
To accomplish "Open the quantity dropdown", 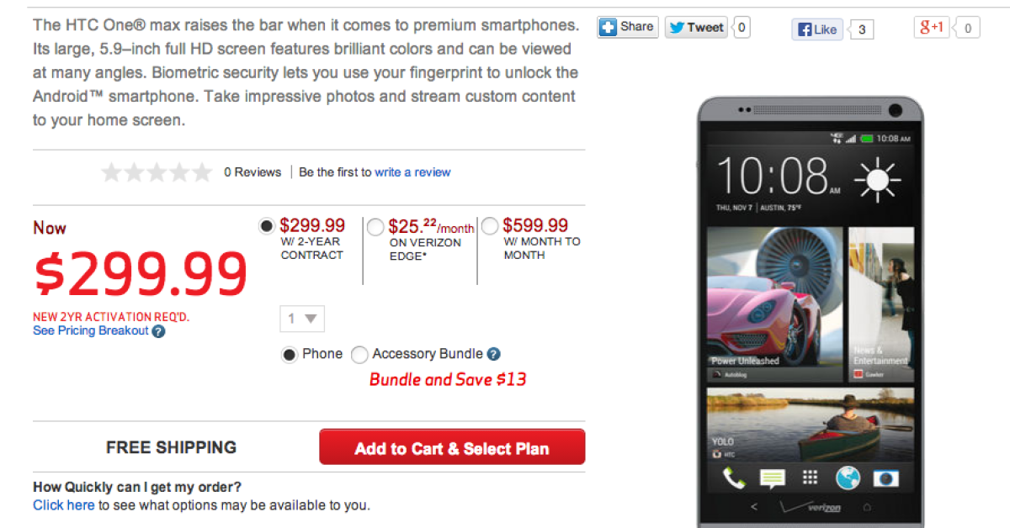I will (302, 319).
